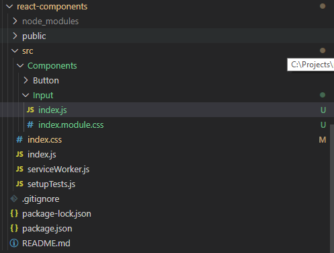Click the C:\Projects path tooltip
The width and height of the screenshot is (334, 253).
(x=310, y=65)
